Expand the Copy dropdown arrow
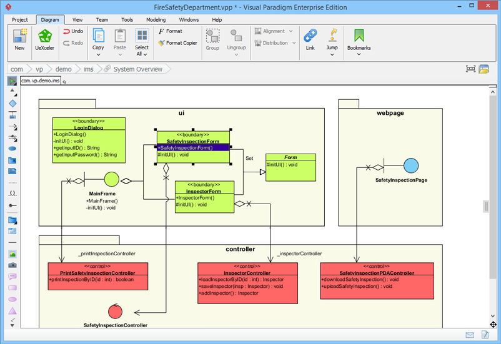This screenshot has width=501, height=344. [98, 54]
